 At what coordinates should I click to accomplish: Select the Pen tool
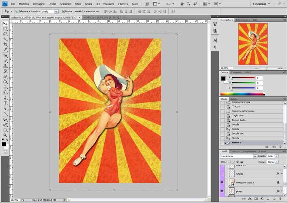(5, 98)
